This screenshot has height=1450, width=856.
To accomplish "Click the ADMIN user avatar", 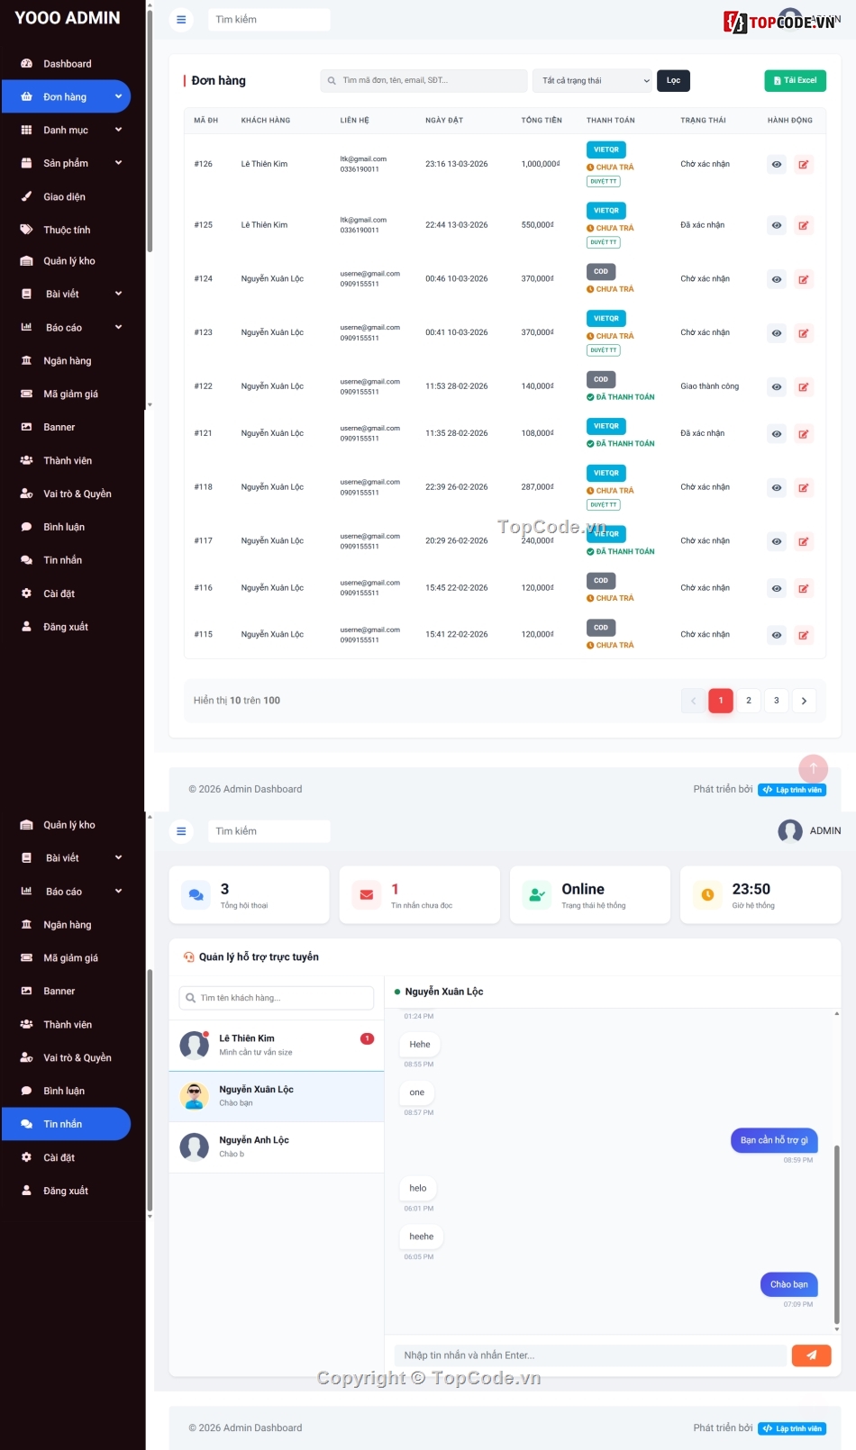I will point(790,831).
